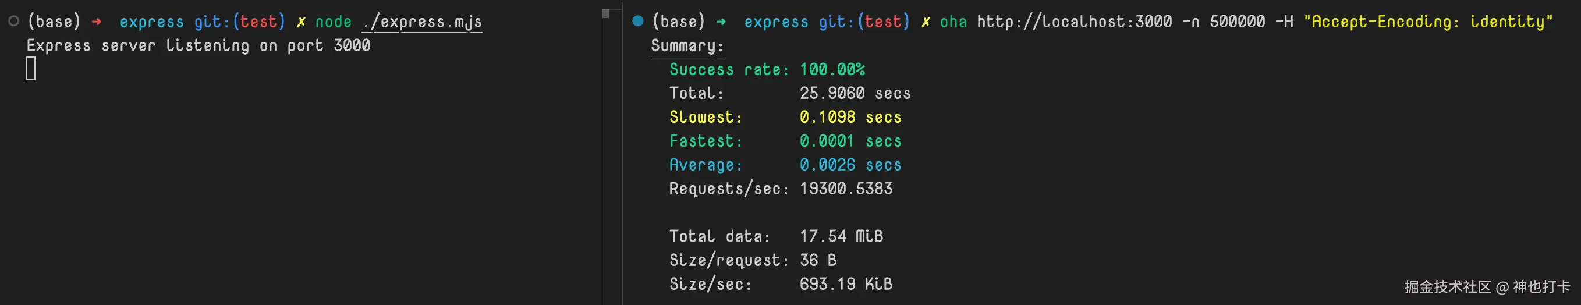Click the terminal cursor block under Express output
Image resolution: width=1581 pixels, height=305 pixels.
pyautogui.click(x=31, y=69)
